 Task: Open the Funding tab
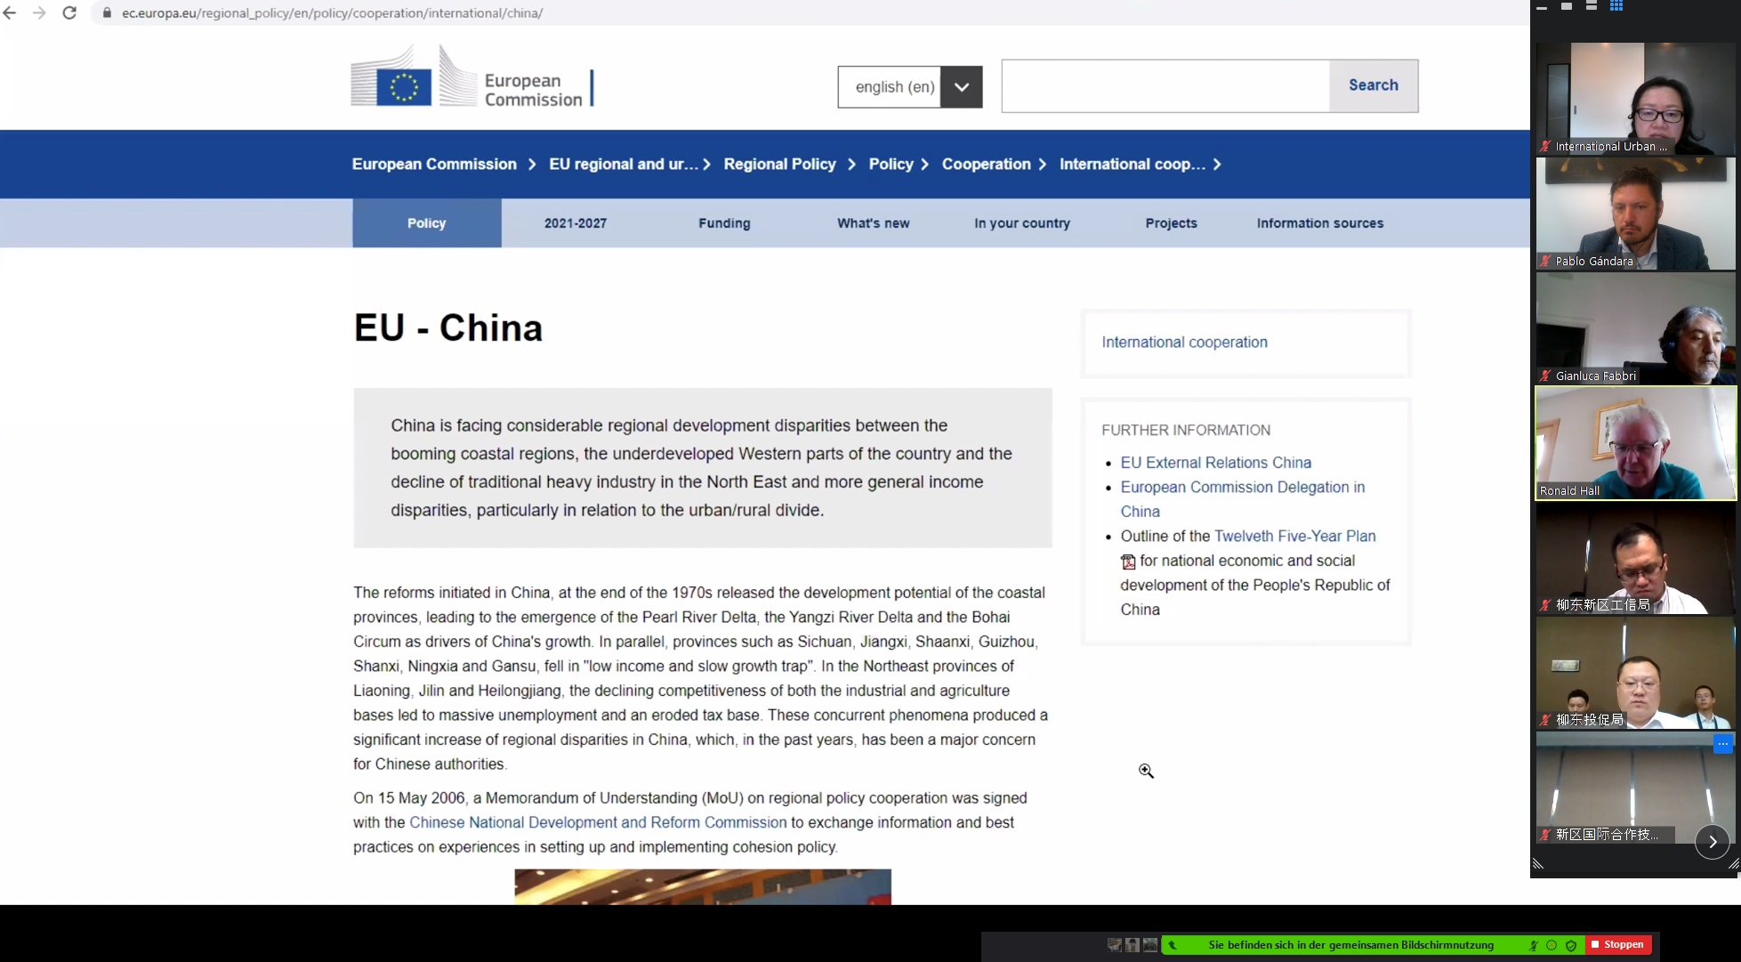coord(724,223)
